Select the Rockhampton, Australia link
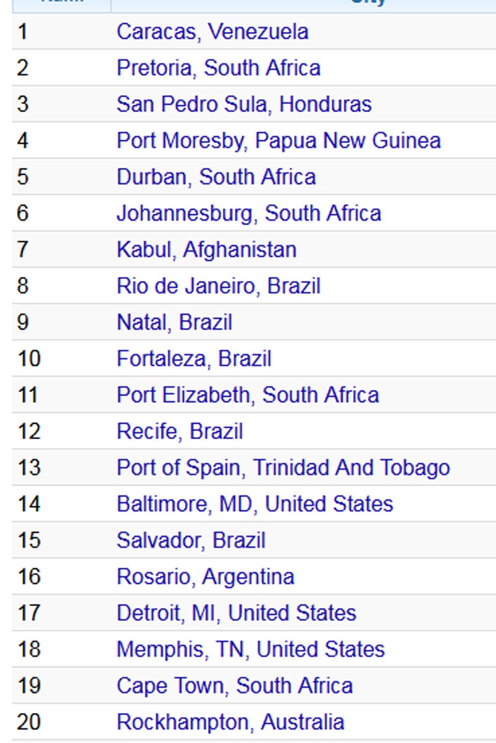The width and height of the screenshot is (496, 743). (x=230, y=722)
